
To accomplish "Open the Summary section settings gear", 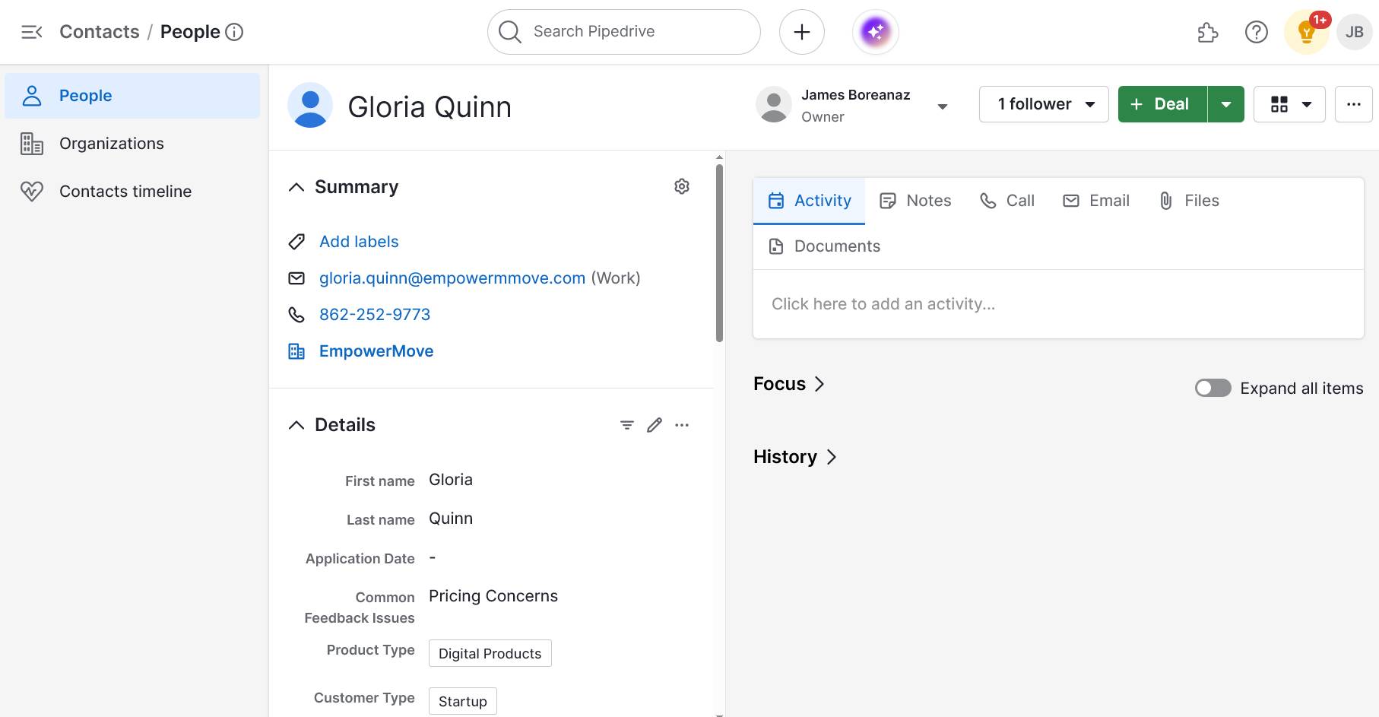I will [x=681, y=186].
